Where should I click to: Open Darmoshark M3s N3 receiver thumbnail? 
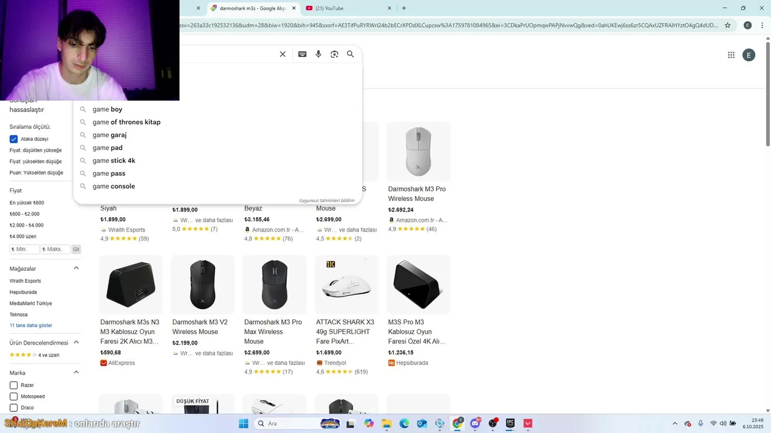pyautogui.click(x=131, y=285)
